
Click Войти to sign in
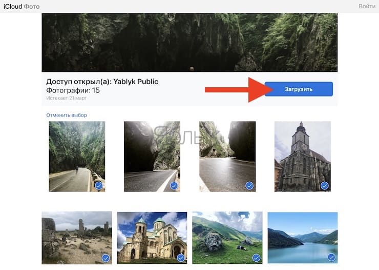click(367, 6)
